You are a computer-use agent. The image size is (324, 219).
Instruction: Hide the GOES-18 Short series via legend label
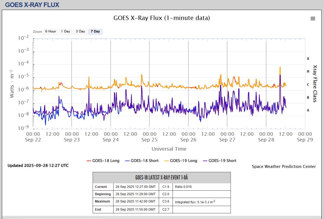pyautogui.click(x=144, y=161)
